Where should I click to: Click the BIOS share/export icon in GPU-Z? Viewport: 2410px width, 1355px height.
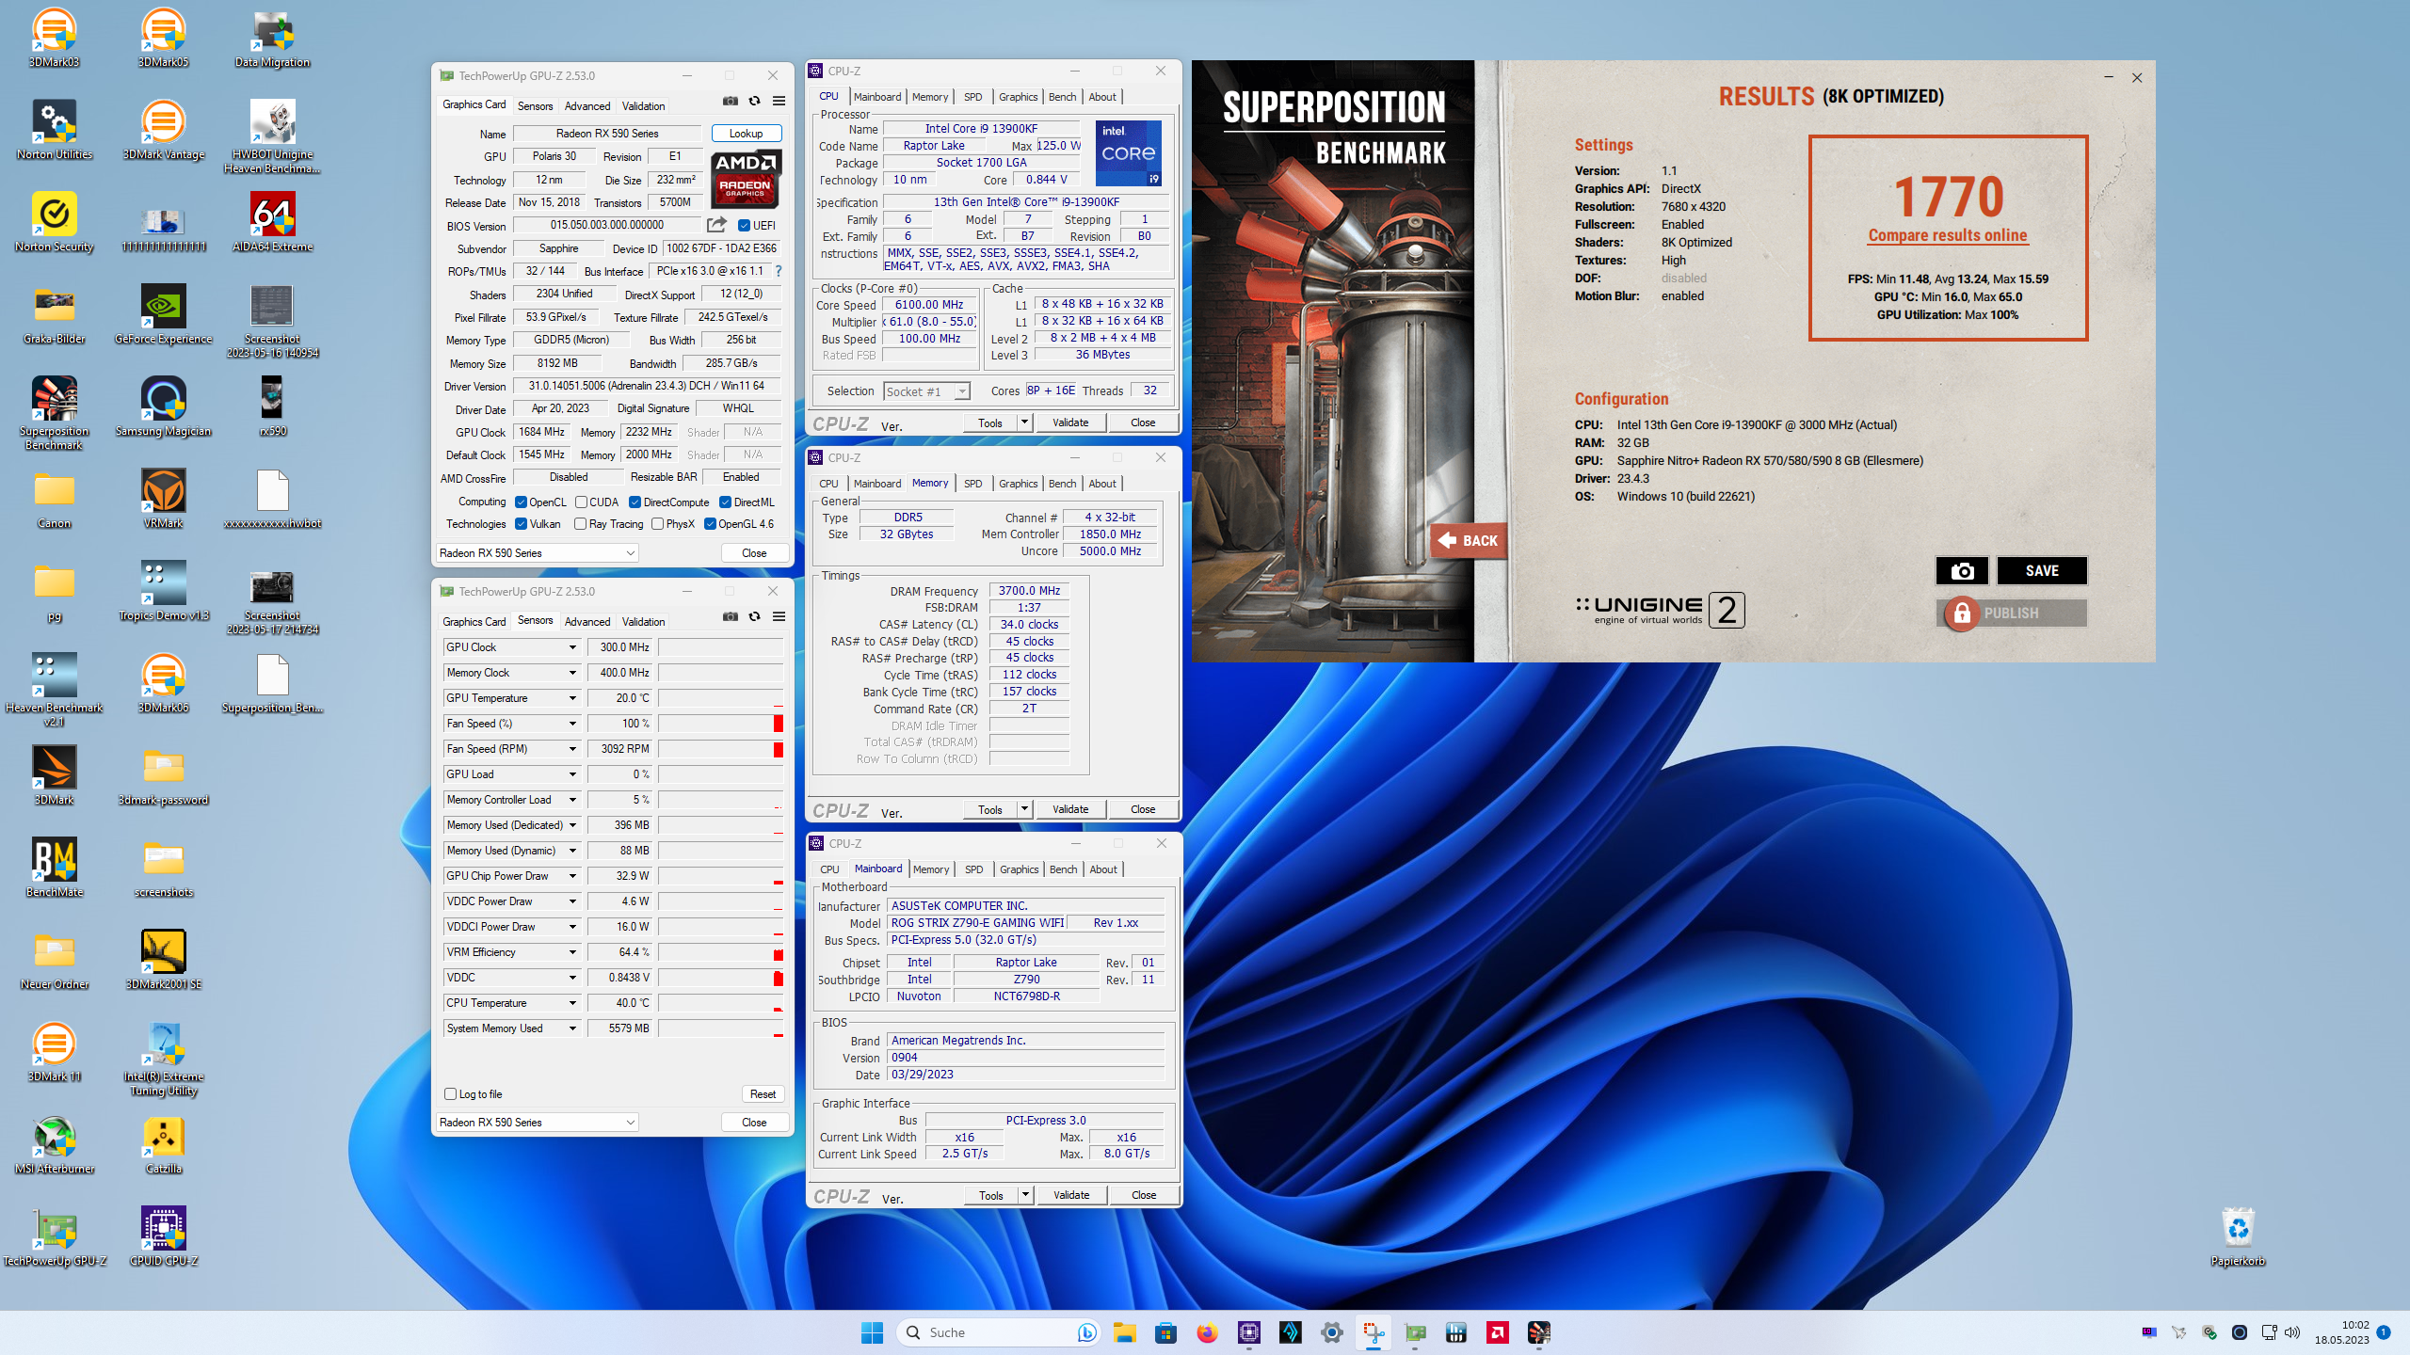[x=716, y=225]
